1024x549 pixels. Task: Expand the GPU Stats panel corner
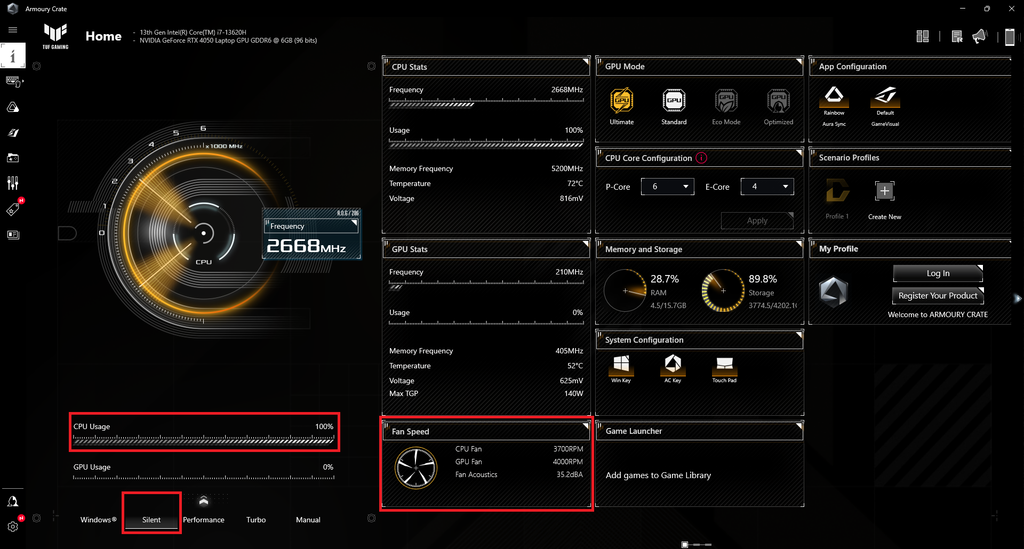coord(586,244)
